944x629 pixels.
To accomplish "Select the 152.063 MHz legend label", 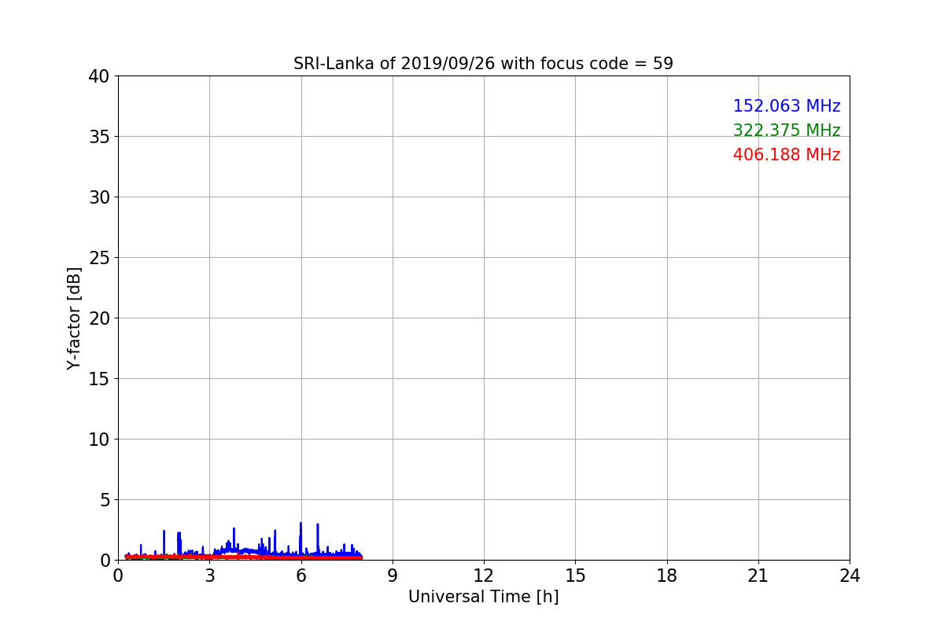I will click(787, 106).
